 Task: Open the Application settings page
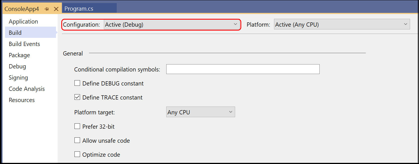click(31, 22)
